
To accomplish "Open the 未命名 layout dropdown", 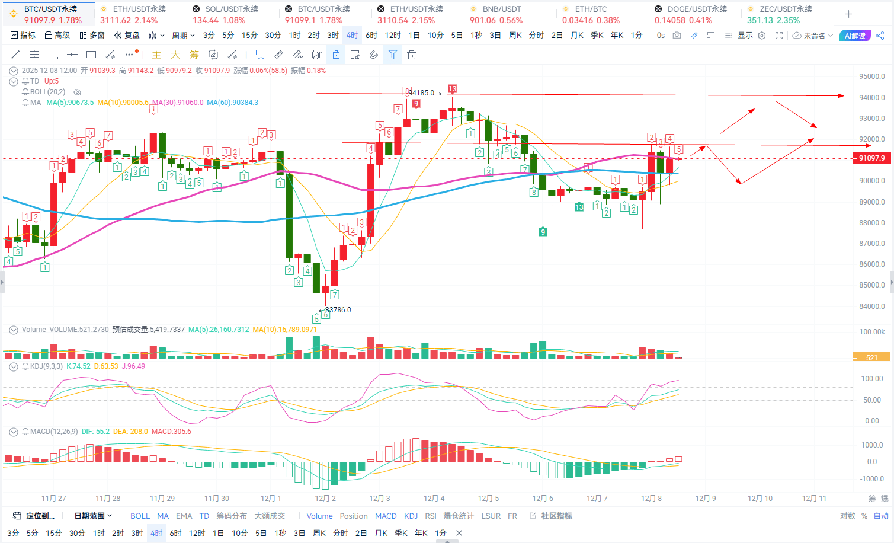I will point(813,36).
